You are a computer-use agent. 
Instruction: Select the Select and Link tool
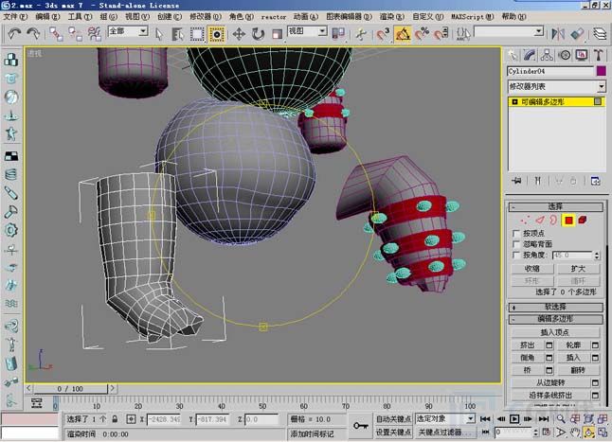[56, 34]
